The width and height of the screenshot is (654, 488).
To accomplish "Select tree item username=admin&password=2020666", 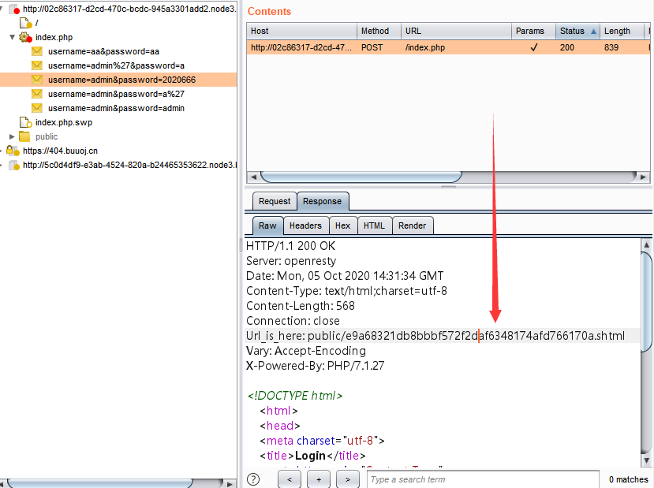I will click(x=121, y=80).
